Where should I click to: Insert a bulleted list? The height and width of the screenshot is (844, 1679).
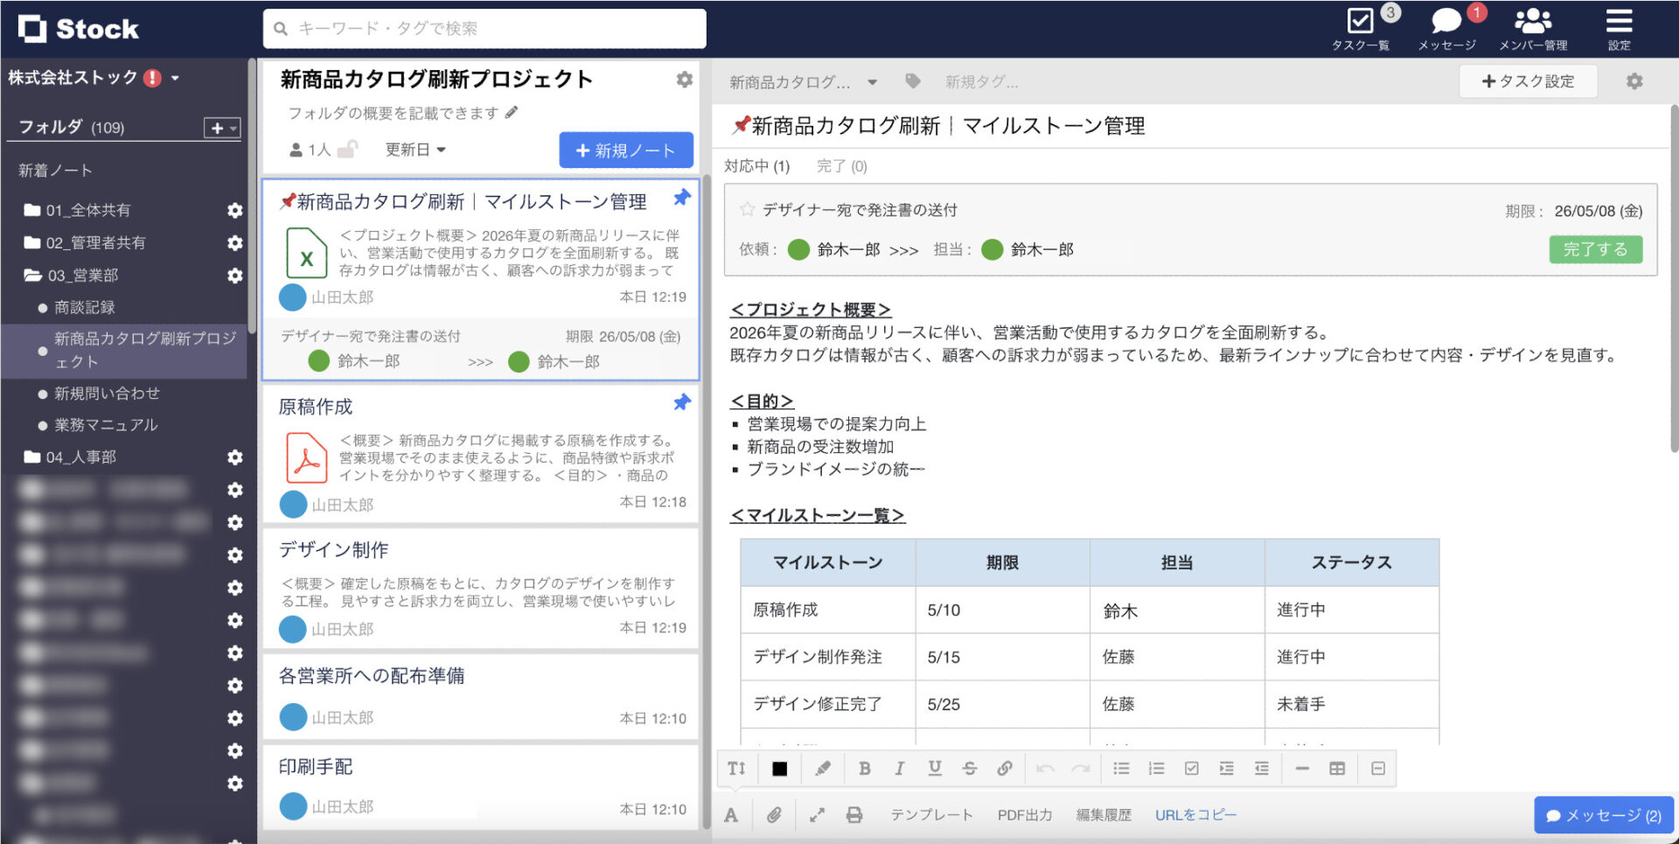(x=1121, y=768)
